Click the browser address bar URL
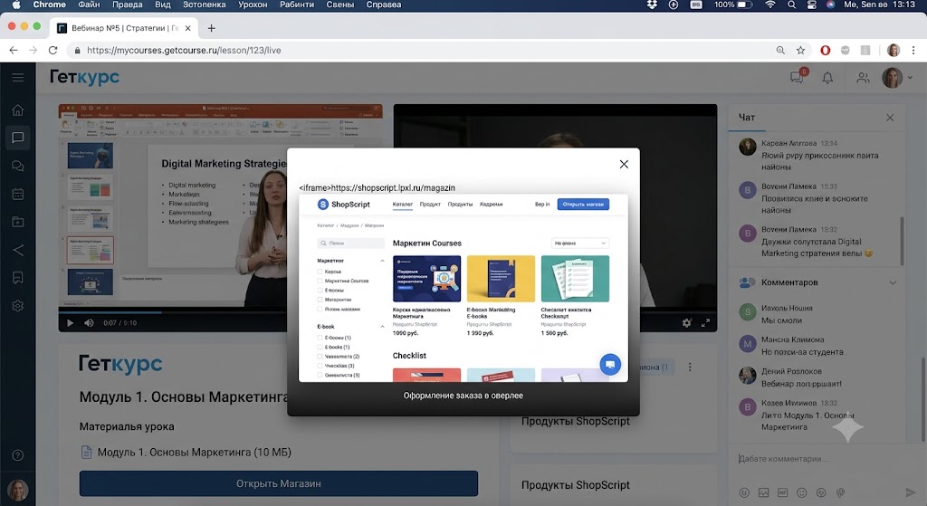927x506 pixels. click(184, 51)
